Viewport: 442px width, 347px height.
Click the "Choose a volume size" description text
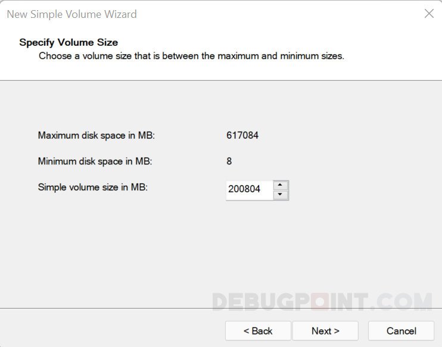click(191, 56)
